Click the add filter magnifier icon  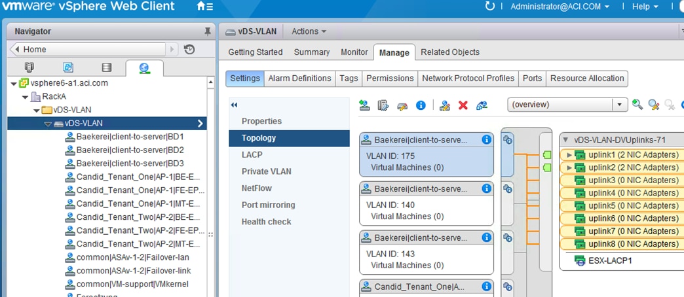click(637, 105)
